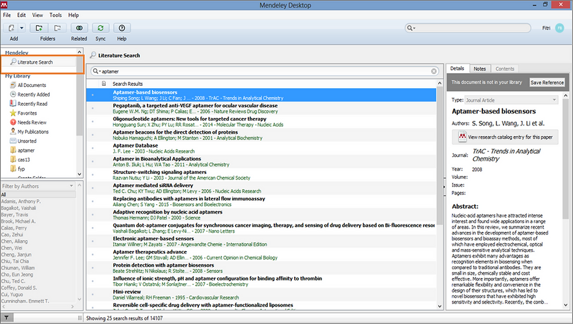This screenshot has height=324, width=573.
Task: Select result Aptamer Database
Action: click(261, 148)
